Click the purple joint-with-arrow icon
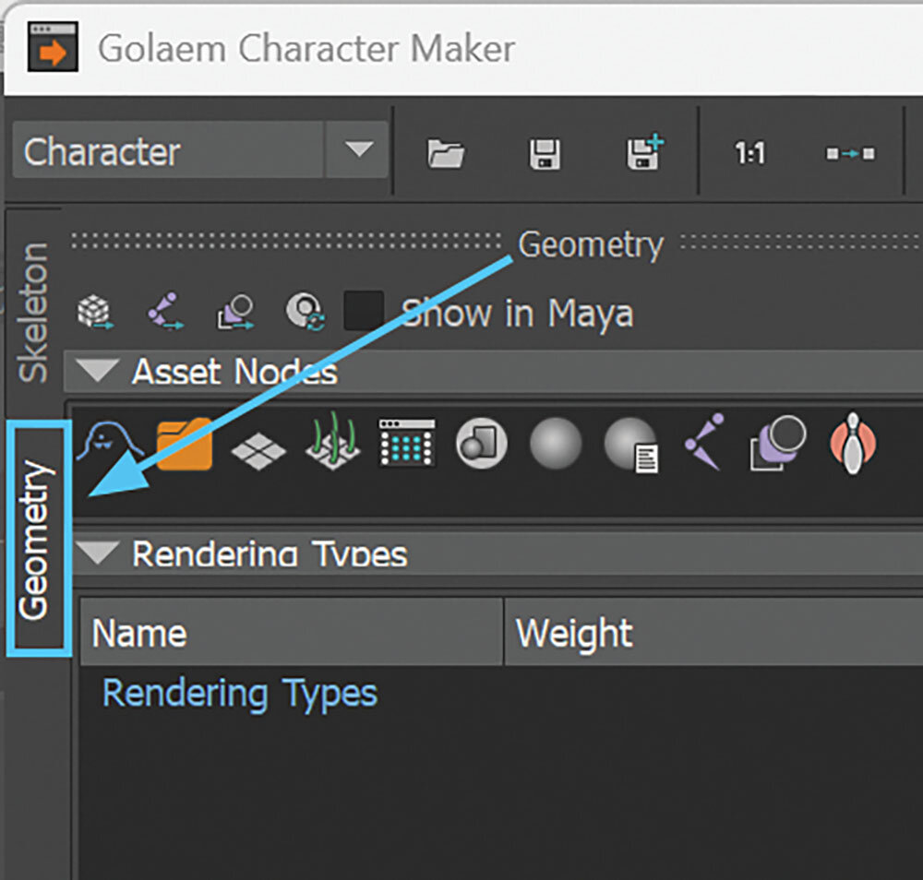This screenshot has width=923, height=880. (x=165, y=311)
